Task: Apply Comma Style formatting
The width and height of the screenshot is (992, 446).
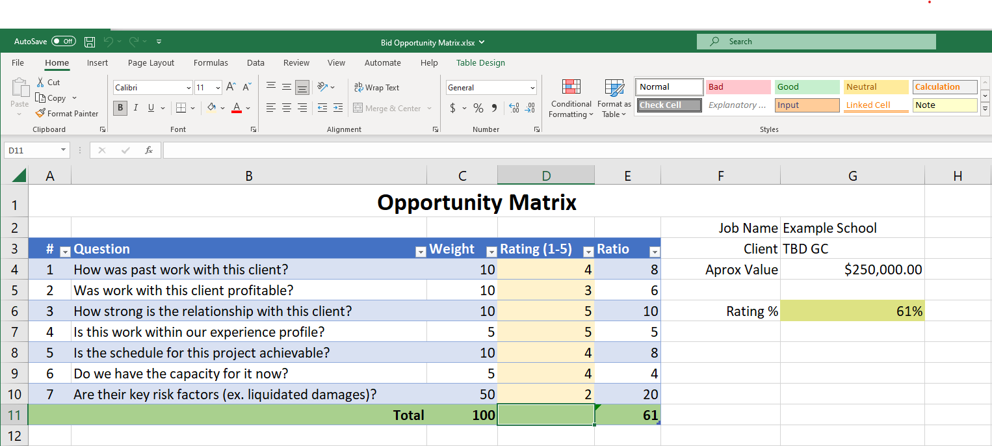Action: click(495, 108)
